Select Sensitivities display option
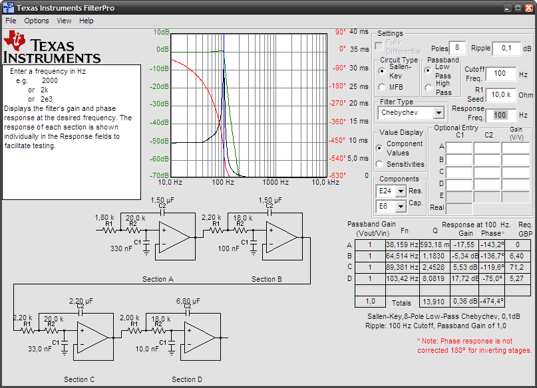The height and width of the screenshot is (388, 537). click(x=379, y=164)
